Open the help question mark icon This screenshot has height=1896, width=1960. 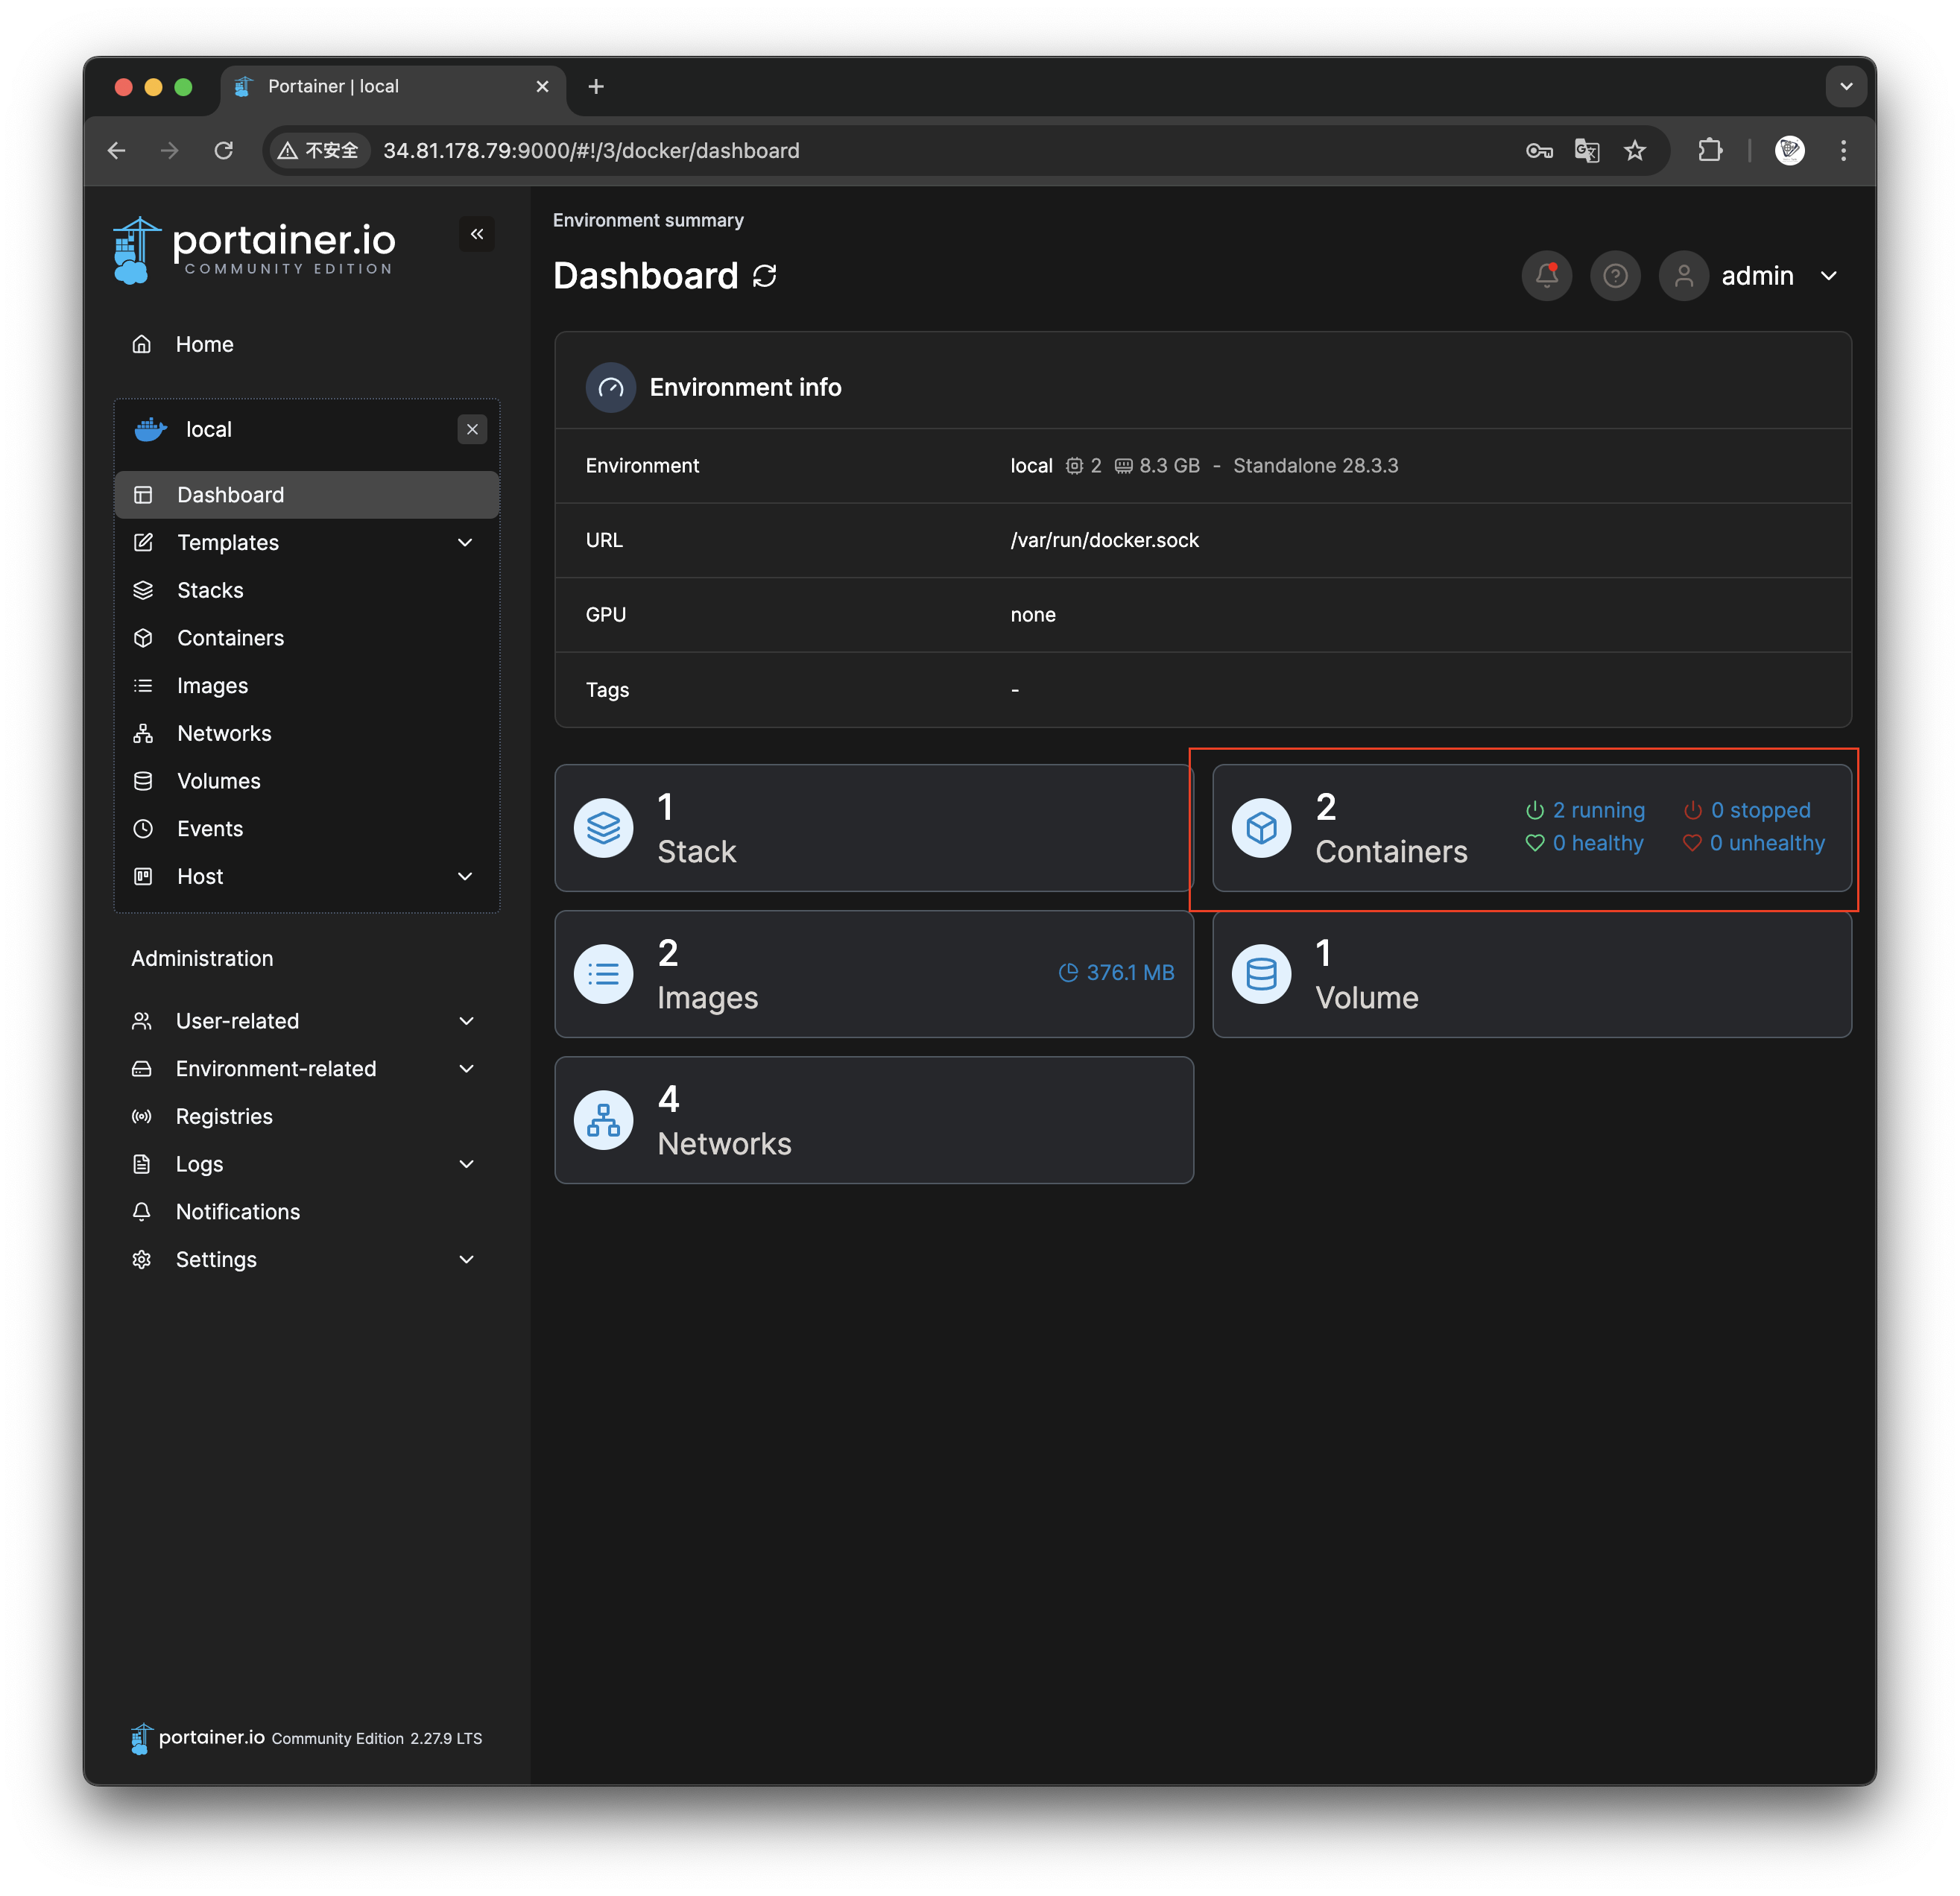click(x=1615, y=276)
